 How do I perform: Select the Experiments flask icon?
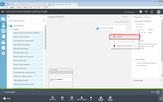pyautogui.click(x=3, y=25)
